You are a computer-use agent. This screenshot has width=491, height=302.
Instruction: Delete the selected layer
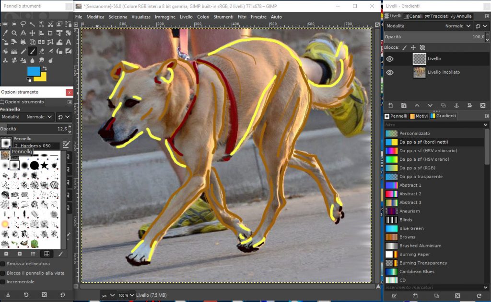(482, 105)
